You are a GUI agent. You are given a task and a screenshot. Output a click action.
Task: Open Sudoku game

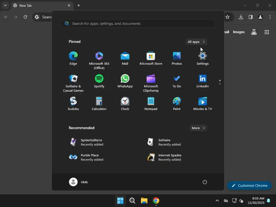(73, 104)
